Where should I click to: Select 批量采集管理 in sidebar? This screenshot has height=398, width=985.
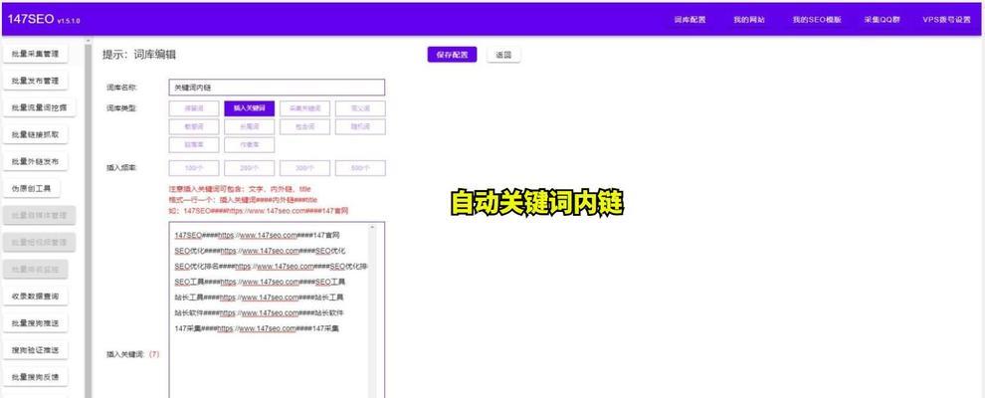[x=36, y=54]
